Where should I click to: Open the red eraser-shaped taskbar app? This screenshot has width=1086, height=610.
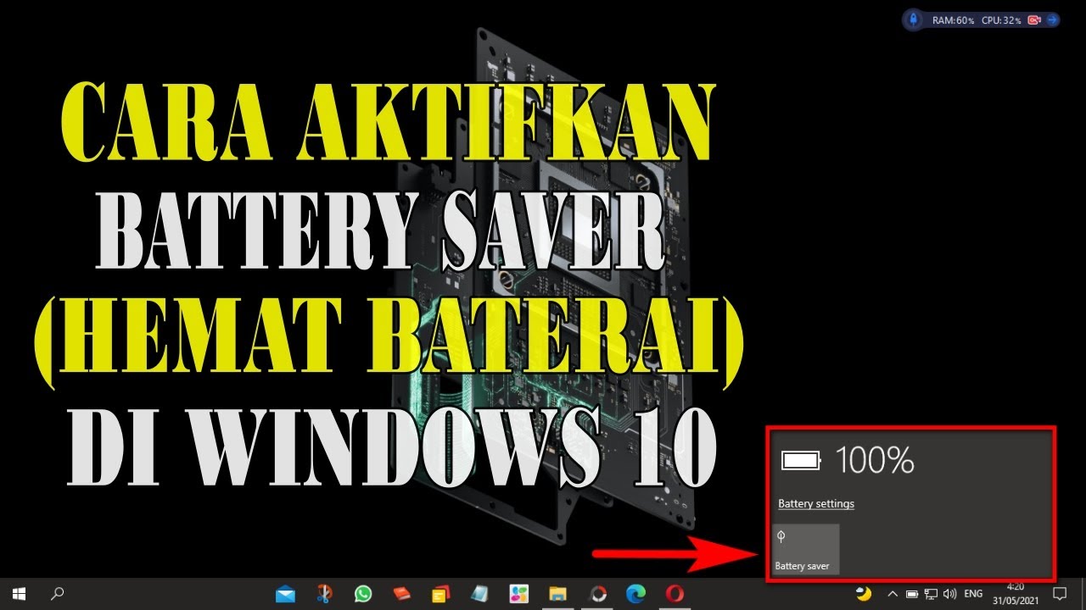[x=402, y=594]
